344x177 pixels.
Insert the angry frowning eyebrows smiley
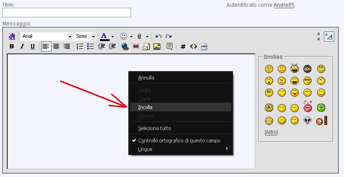tap(282, 81)
